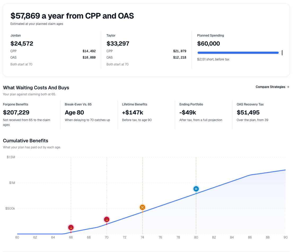
Task: Select the Lifetime Benefits value +$147k
Action: (x=132, y=113)
